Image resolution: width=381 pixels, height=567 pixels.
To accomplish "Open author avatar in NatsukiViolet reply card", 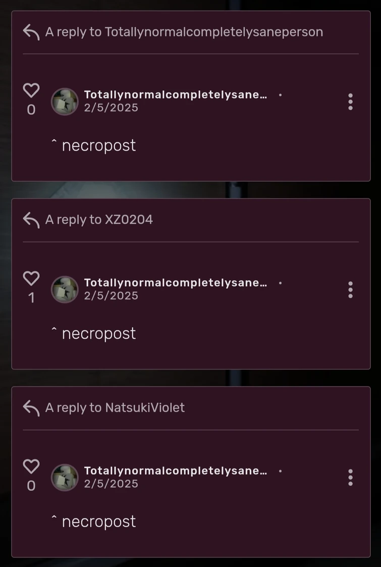I will [x=65, y=478].
